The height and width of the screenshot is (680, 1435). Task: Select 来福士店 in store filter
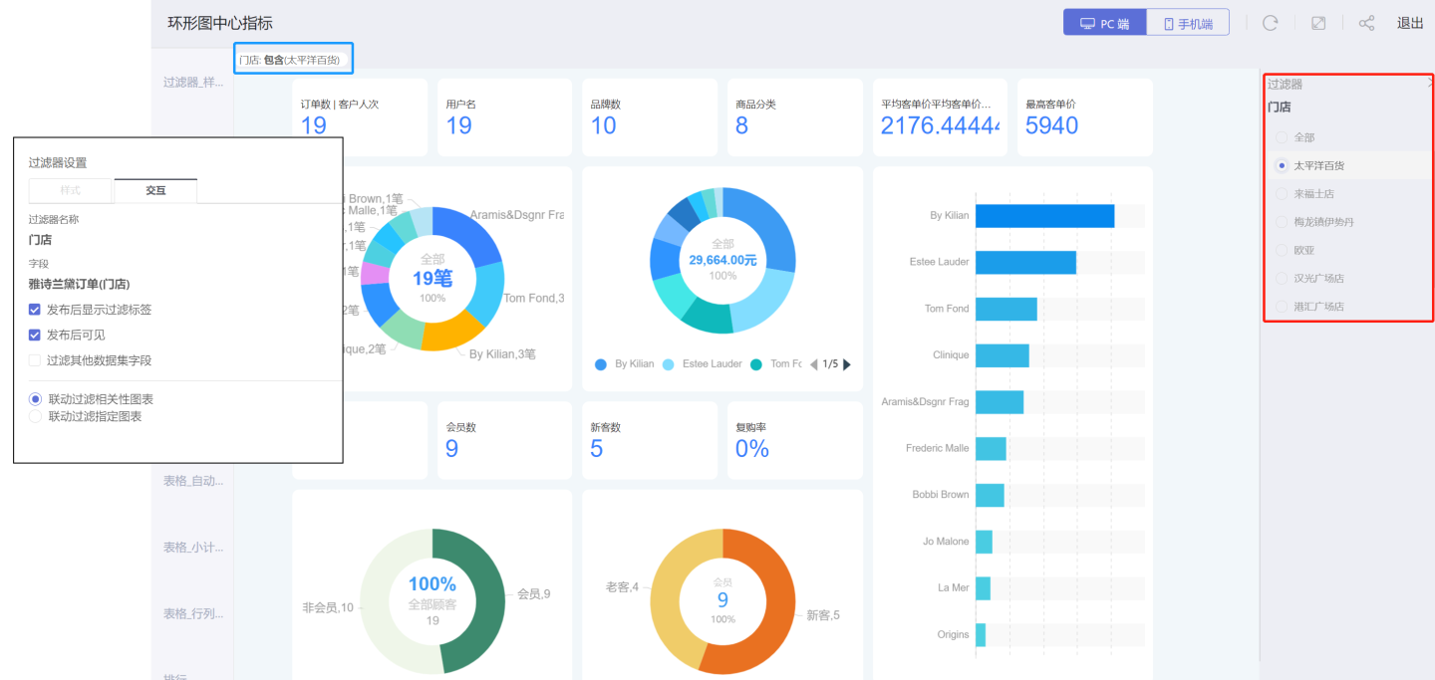pos(1282,193)
